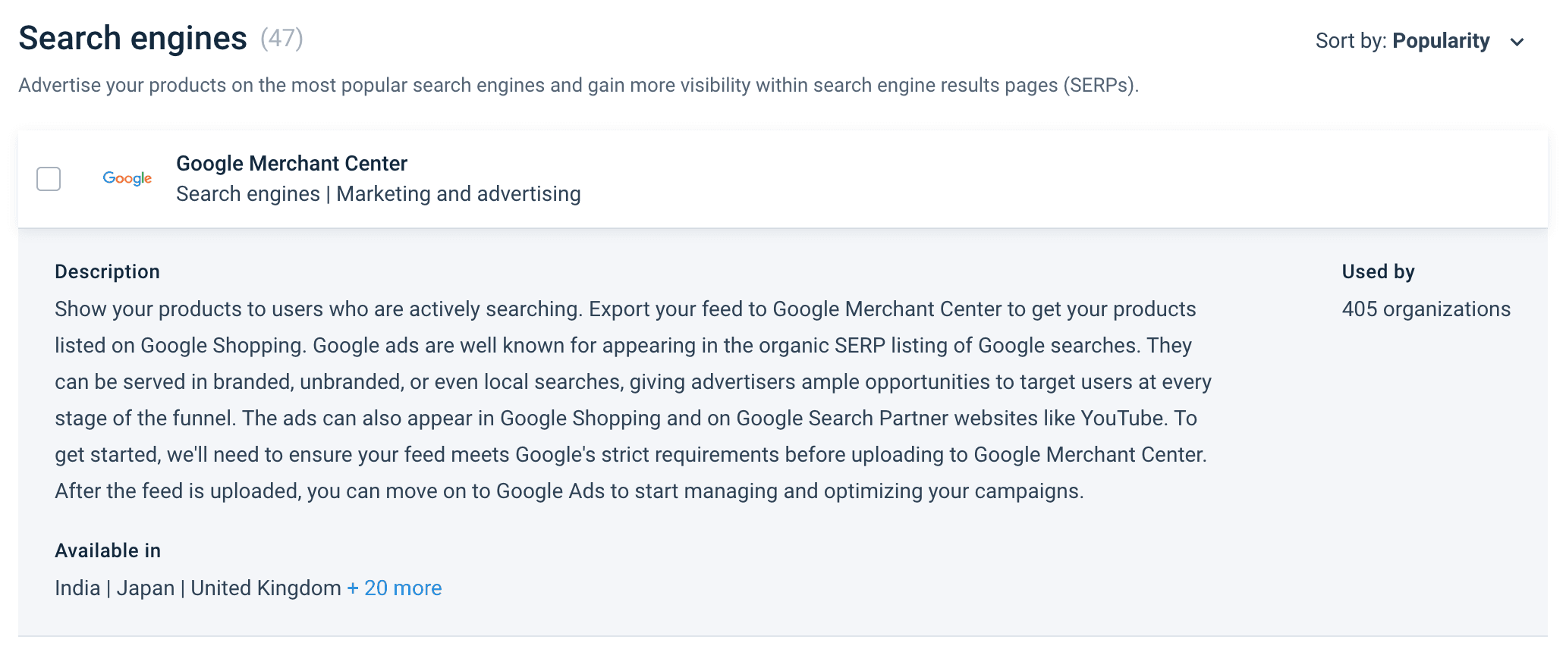Screen dimensions: 1566x649
Task: Click Japan in the available countries
Action: pyautogui.click(x=146, y=588)
